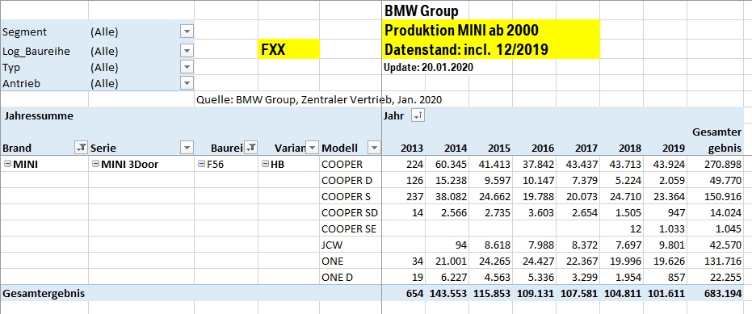The height and width of the screenshot is (314, 752).
Task: Open the Modell column dropdown
Action: tap(374, 148)
